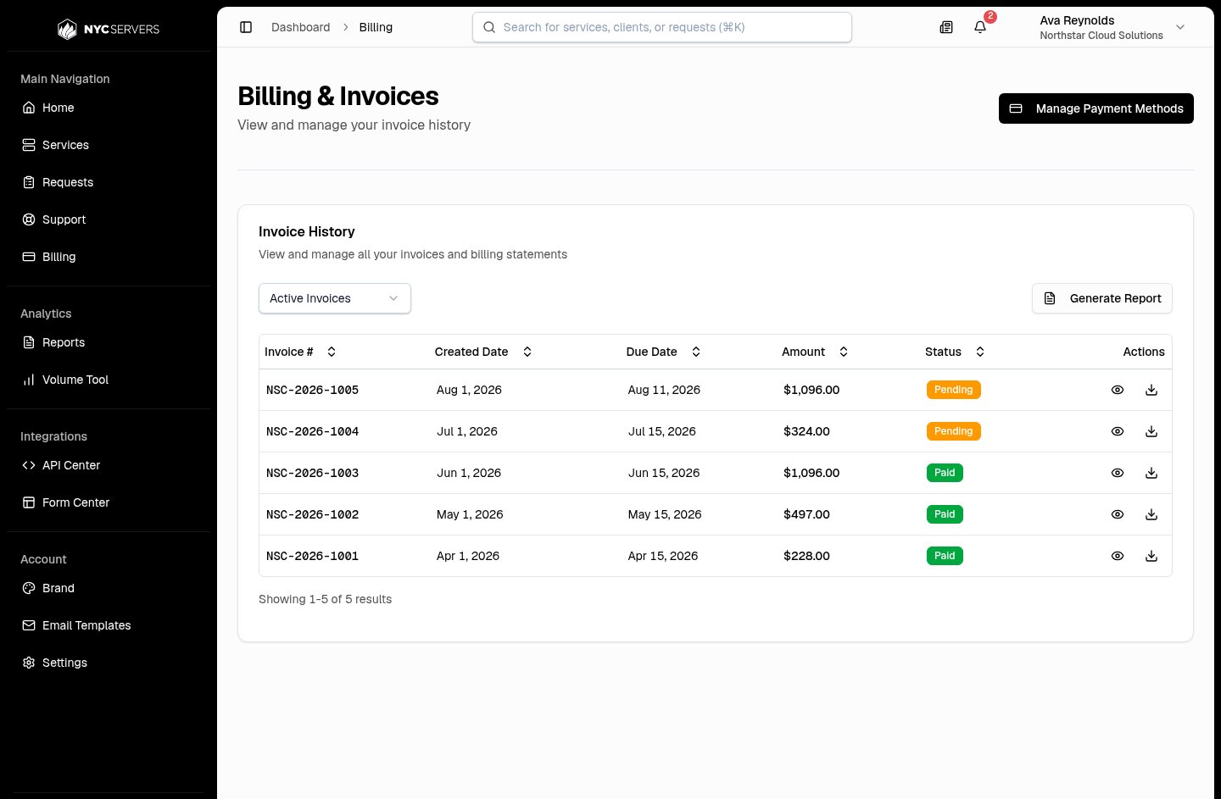This screenshot has width=1221, height=799.
Task: Open notifications bell icon
Action: point(980,27)
